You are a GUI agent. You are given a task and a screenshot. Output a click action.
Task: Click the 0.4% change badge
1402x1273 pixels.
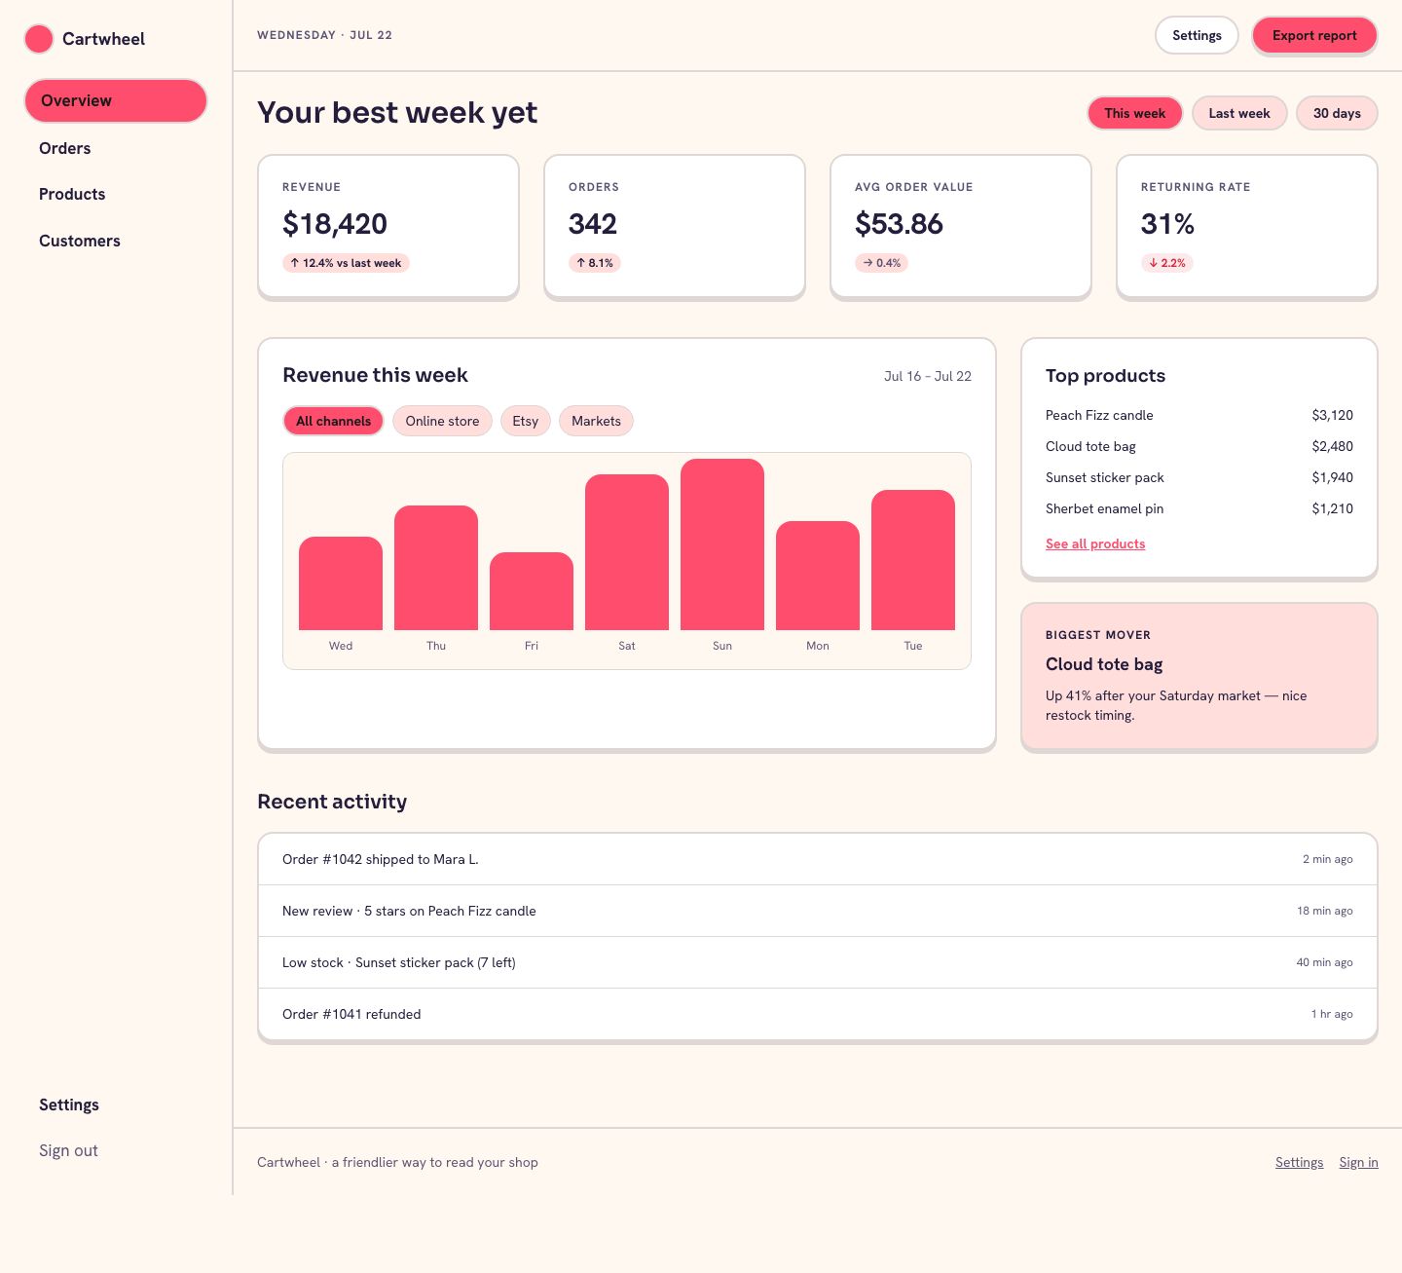(881, 263)
